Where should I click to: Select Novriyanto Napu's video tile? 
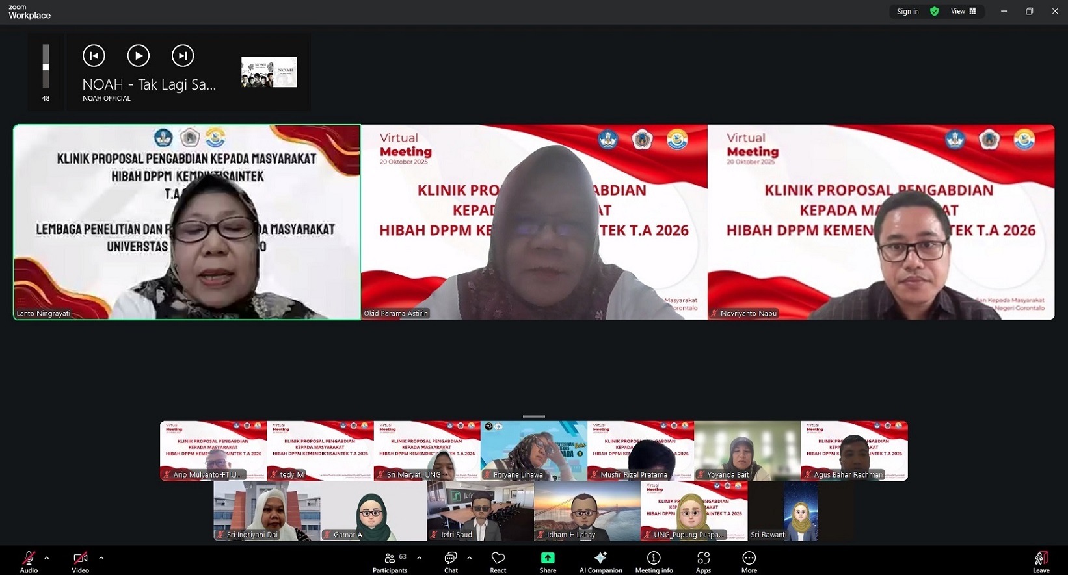click(x=881, y=222)
